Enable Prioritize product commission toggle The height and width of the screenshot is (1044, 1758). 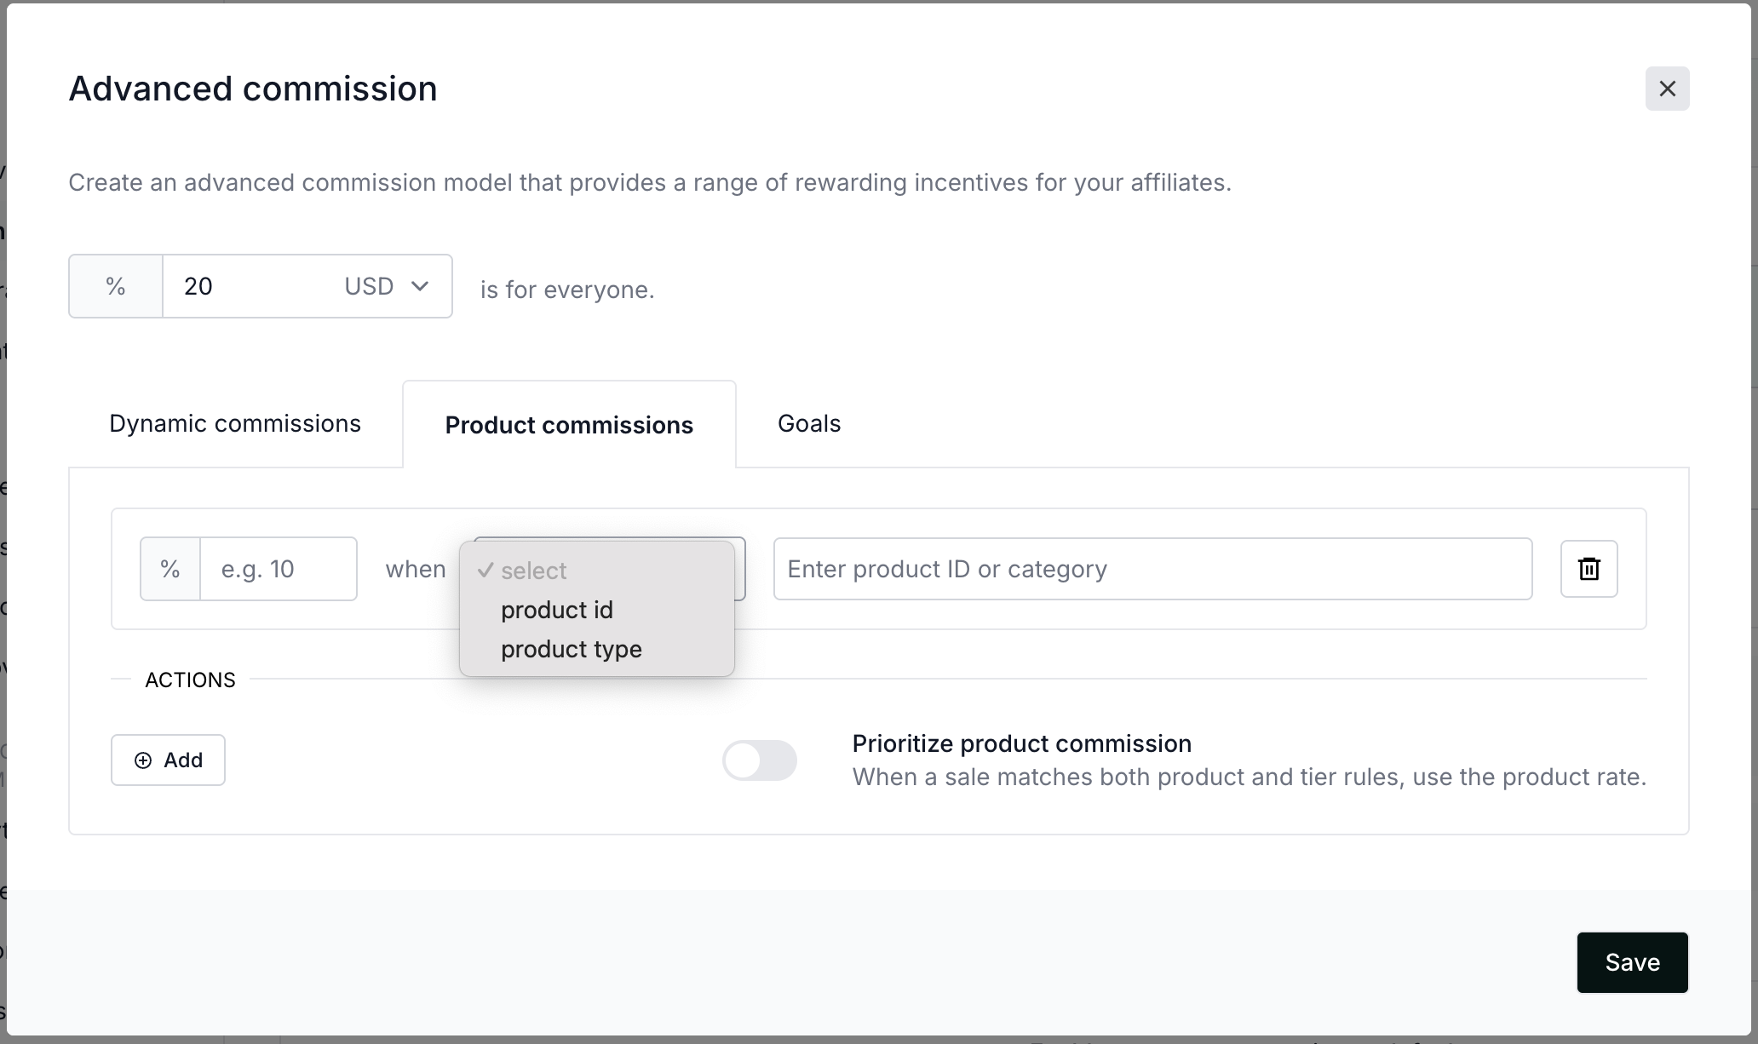[759, 760]
